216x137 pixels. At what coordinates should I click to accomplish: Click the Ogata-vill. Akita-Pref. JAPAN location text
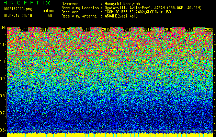pos(153,8)
